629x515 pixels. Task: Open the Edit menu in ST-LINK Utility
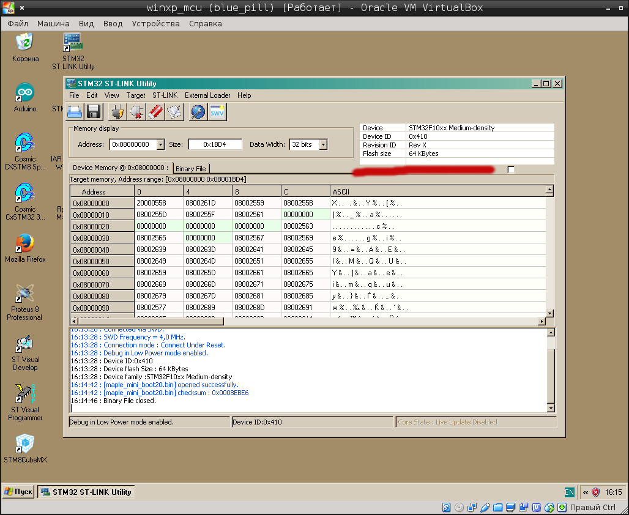click(x=92, y=95)
